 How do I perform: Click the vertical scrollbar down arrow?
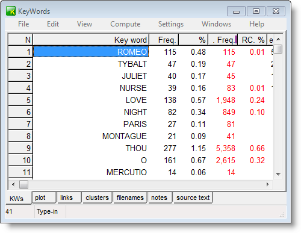(278, 174)
